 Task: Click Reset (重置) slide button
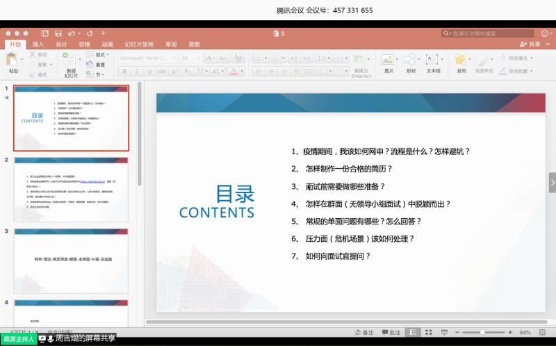(99, 64)
